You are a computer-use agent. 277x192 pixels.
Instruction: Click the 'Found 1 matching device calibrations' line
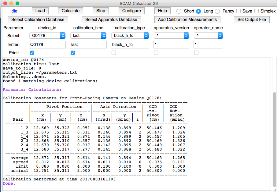click(50, 81)
